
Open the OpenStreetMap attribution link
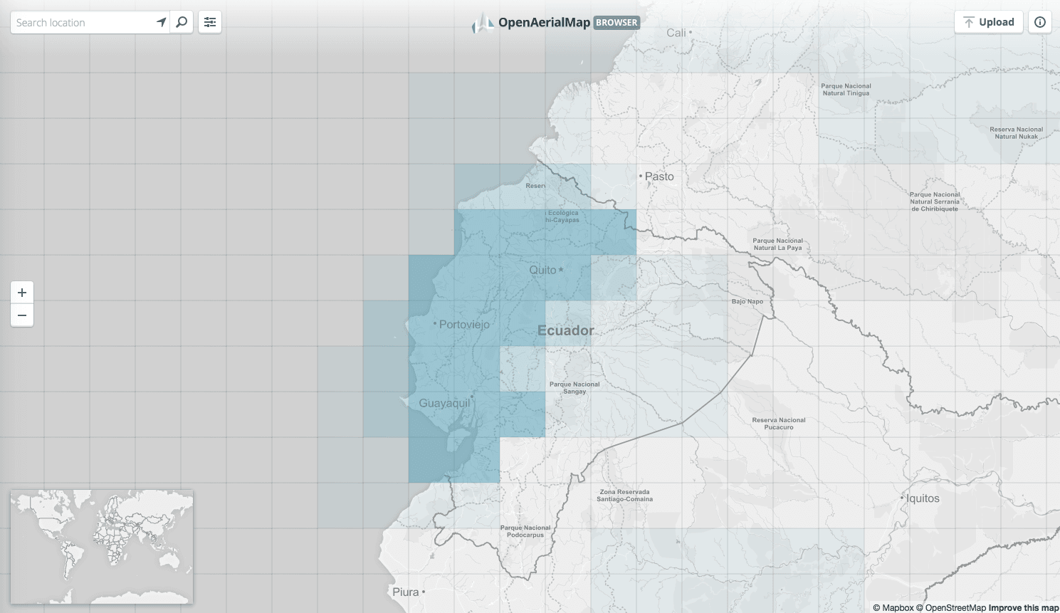point(951,607)
